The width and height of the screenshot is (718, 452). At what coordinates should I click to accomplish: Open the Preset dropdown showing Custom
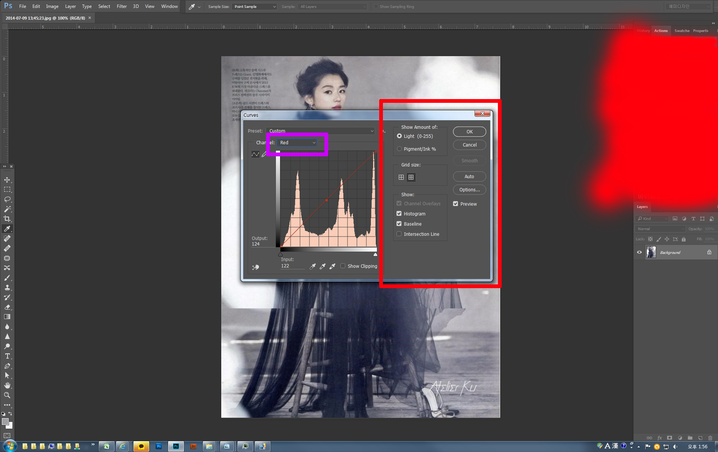tap(320, 131)
